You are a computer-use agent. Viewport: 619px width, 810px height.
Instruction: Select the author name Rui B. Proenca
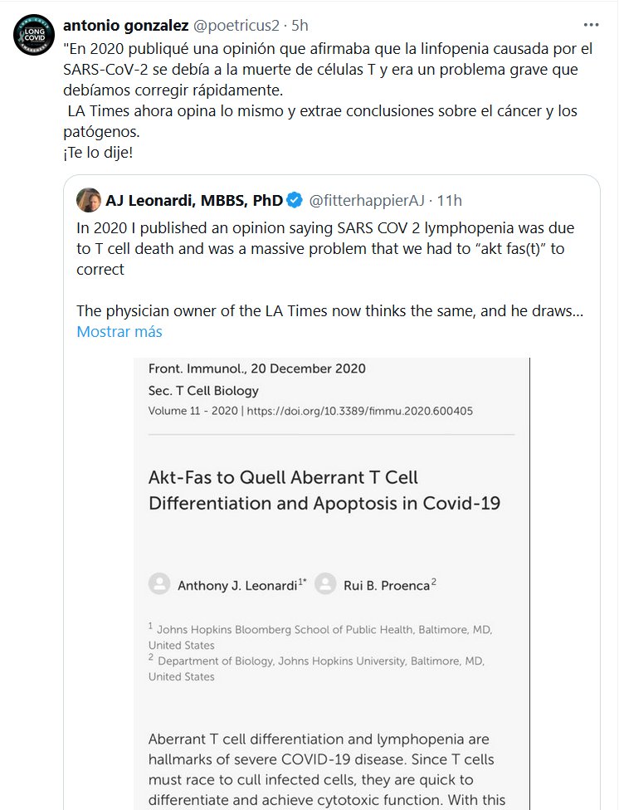coord(386,585)
